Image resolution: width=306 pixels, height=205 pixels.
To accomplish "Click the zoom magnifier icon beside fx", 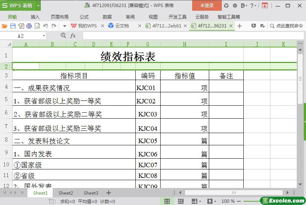I will point(63,36).
